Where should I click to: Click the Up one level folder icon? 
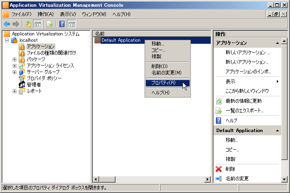(x=28, y=24)
